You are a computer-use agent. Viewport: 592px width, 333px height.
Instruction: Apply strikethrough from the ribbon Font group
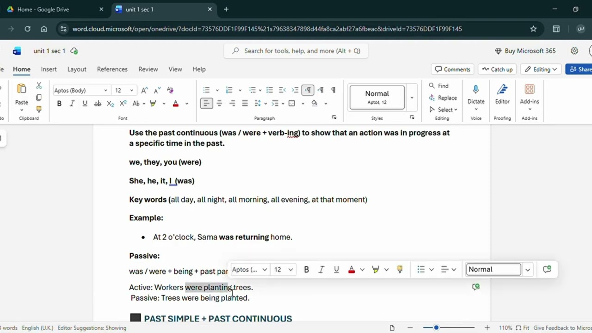tap(97, 104)
